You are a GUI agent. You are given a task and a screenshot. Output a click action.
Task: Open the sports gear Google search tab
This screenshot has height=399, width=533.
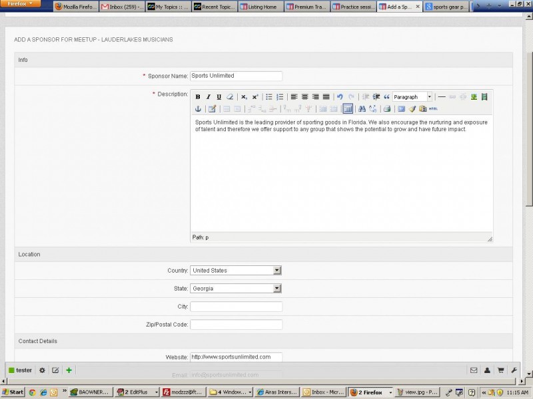(446, 7)
